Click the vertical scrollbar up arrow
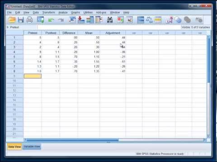The width and height of the screenshot is (217, 162). point(208,37)
